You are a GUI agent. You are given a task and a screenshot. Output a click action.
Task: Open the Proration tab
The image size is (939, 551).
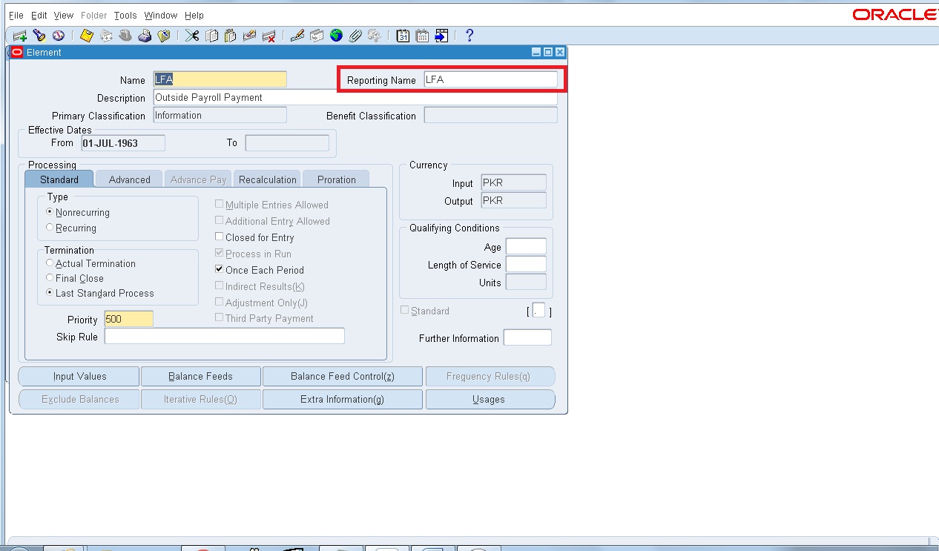[x=336, y=179]
